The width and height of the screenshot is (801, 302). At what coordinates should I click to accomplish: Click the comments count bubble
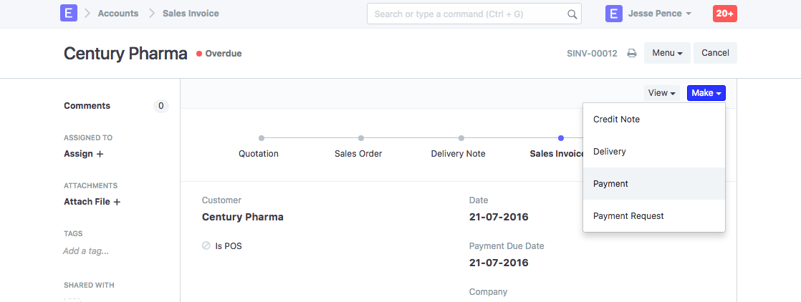(160, 106)
